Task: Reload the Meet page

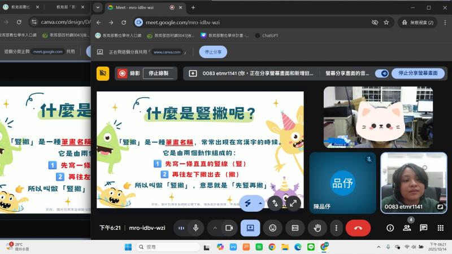Action: click(124, 23)
